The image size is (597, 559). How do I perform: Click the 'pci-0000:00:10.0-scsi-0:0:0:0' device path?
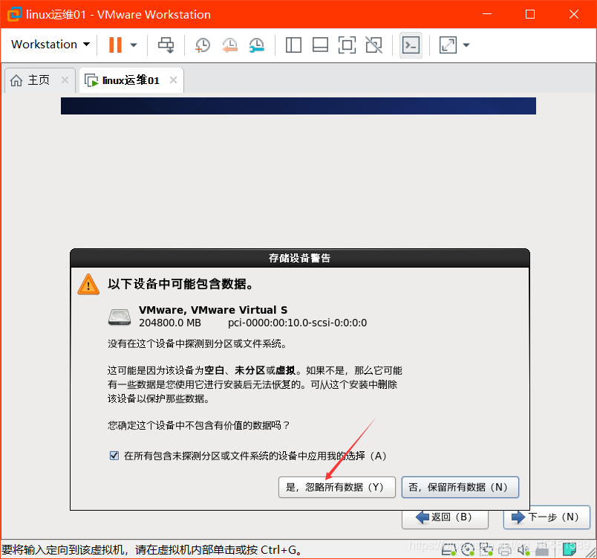tap(297, 323)
